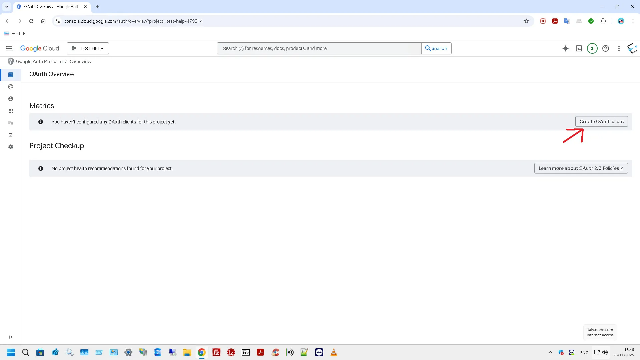Screen dimensions: 640x360
Task: Open the Audience page from the sidebar person icon
Action: [x=11, y=99]
